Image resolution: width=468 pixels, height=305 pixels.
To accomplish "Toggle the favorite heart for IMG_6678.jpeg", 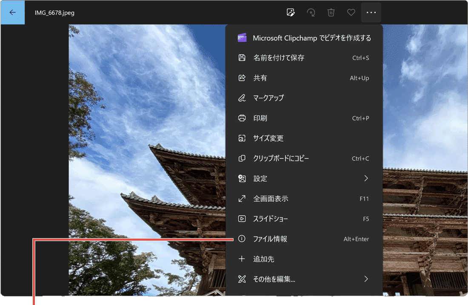I will (351, 12).
